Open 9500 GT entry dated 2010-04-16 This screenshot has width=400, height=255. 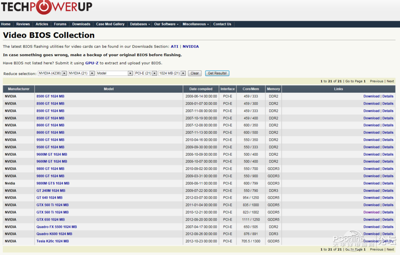[50, 140]
